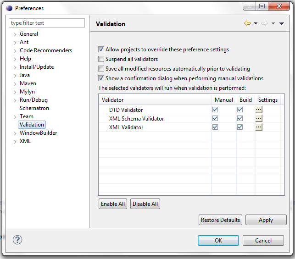Viewport: 295px width, 259px height.
Task: Click the Disable All button
Action: [145, 204]
